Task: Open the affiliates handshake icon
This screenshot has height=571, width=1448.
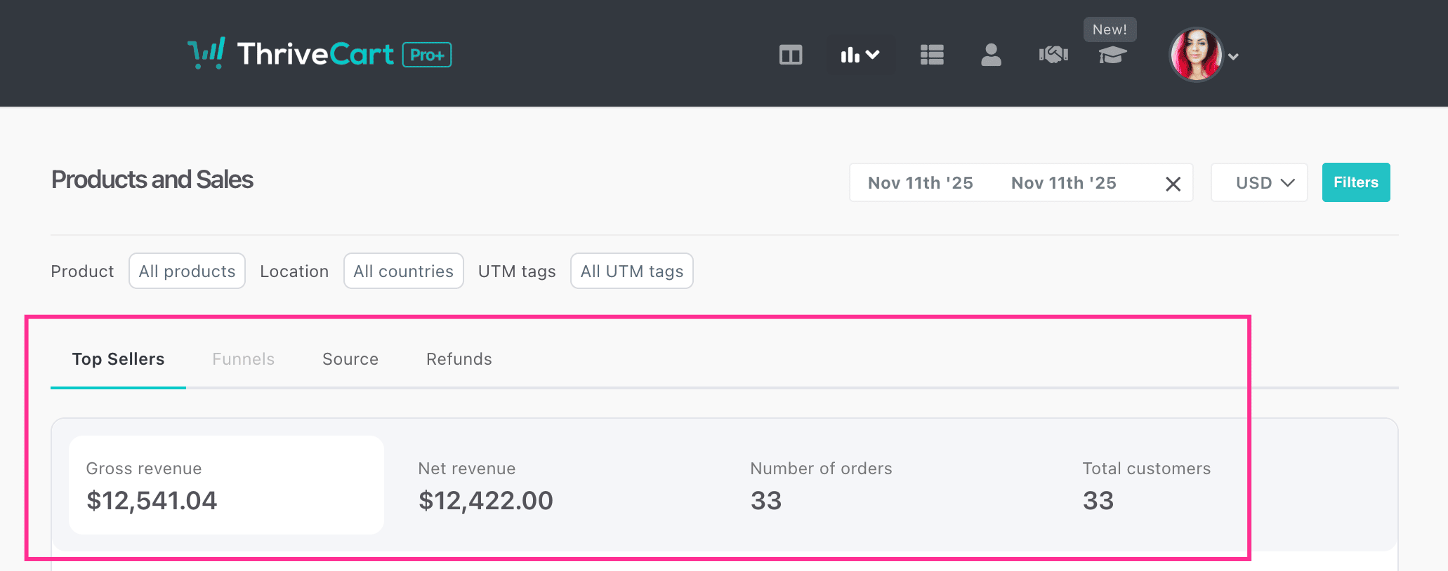Action: 1053,55
